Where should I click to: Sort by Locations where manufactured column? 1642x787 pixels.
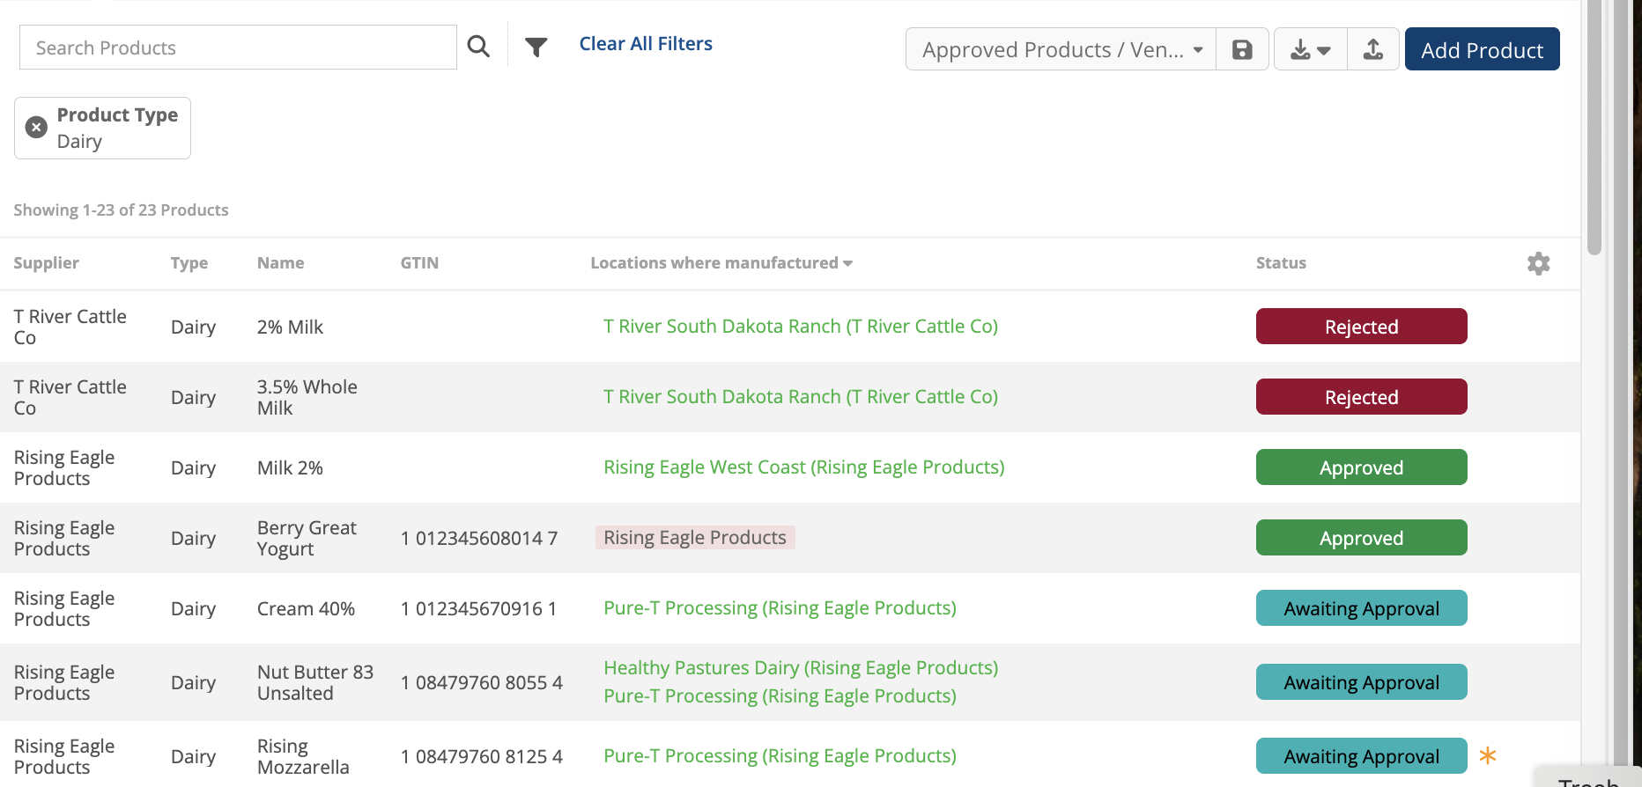tap(721, 263)
